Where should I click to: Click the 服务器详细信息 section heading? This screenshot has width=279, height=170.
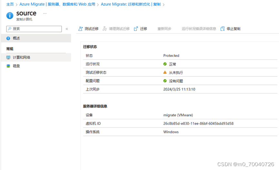coord(95,106)
